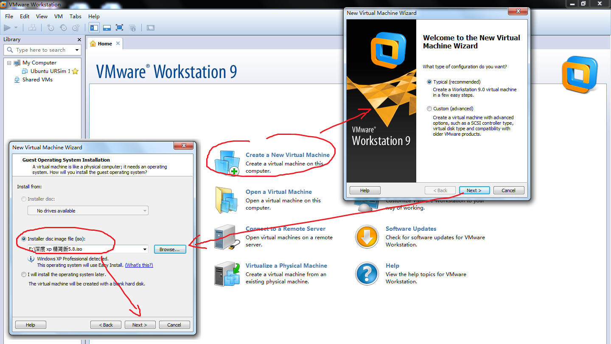This screenshot has height=344, width=611.
Task: Click Back in the Guest OS Installation dialog
Action: pos(106,325)
